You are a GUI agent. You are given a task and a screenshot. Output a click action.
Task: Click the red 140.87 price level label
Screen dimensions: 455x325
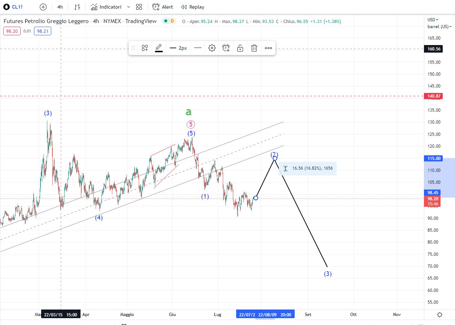433,96
